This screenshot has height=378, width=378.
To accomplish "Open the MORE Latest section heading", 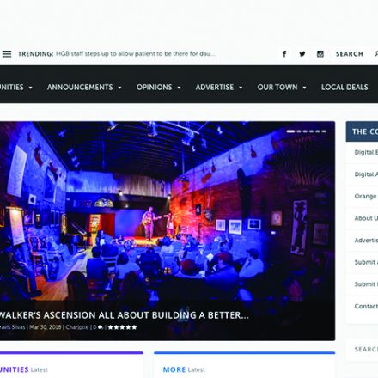I will [x=184, y=369].
